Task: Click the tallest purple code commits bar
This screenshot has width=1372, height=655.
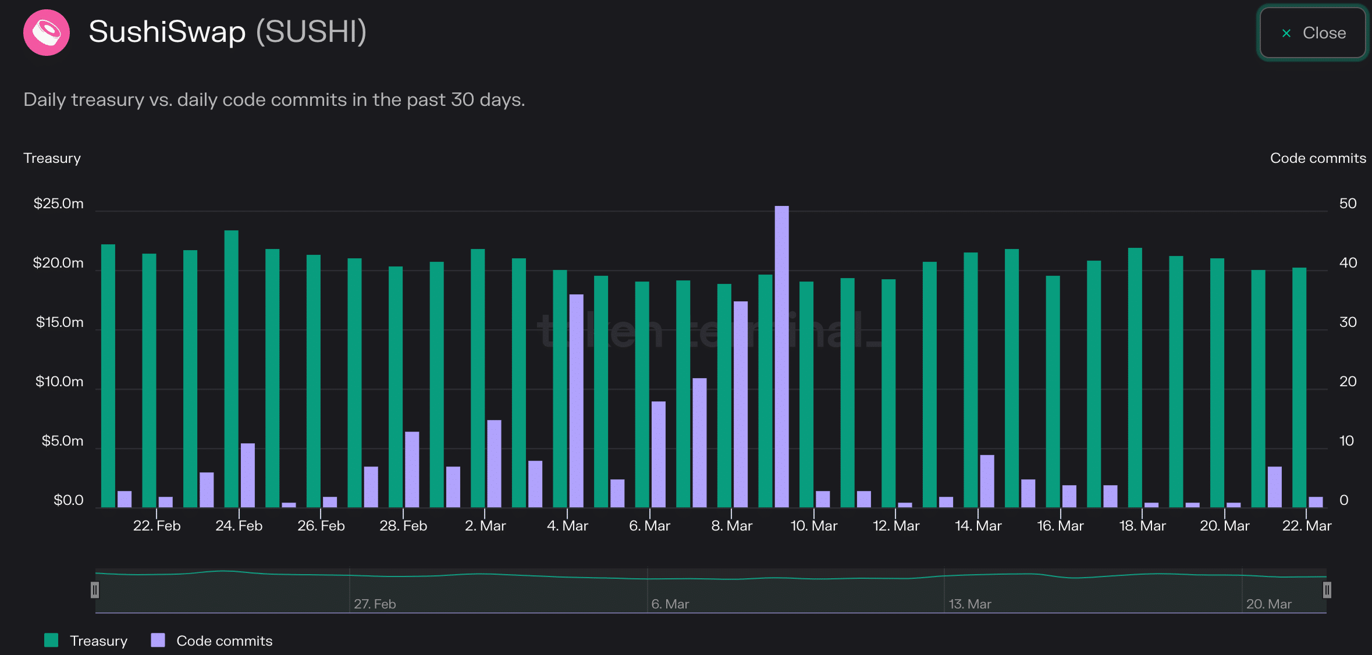Action: [781, 356]
